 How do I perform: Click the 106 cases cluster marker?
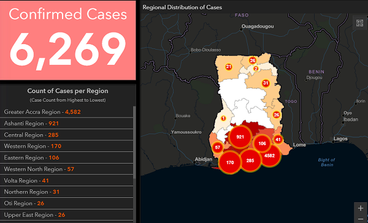tap(262, 143)
